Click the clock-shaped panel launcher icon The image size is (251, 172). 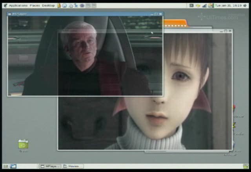pyautogui.click(x=71, y=6)
